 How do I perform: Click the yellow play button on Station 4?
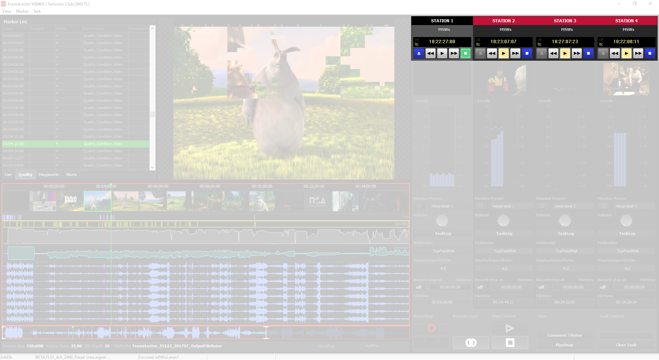[x=626, y=53]
